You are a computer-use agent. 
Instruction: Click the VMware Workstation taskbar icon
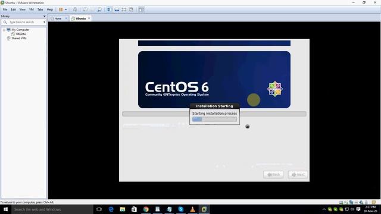coord(204,209)
